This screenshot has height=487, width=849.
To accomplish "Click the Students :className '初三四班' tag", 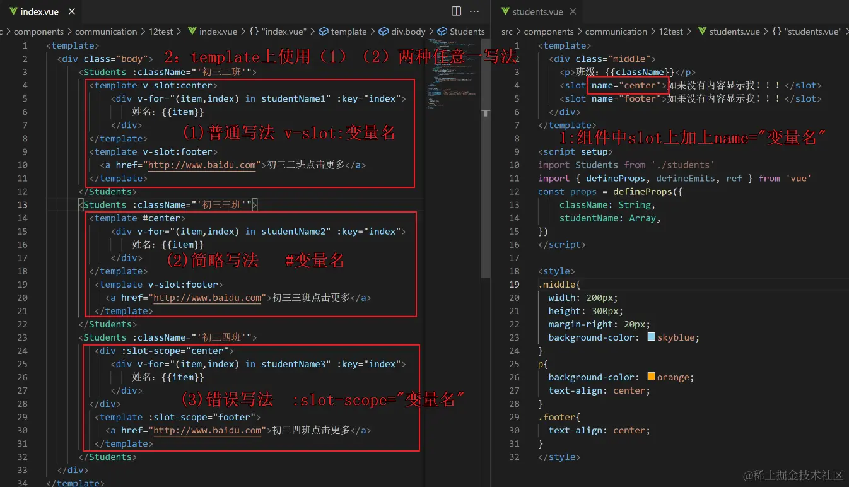I will click(x=168, y=337).
